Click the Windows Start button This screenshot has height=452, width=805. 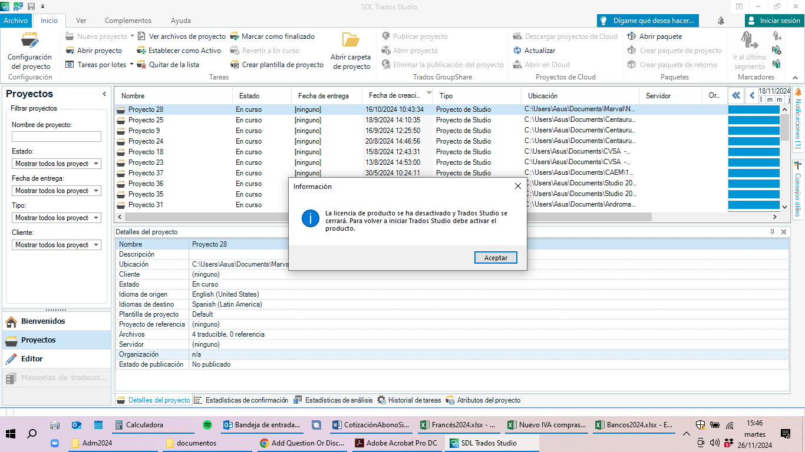pyautogui.click(x=10, y=434)
